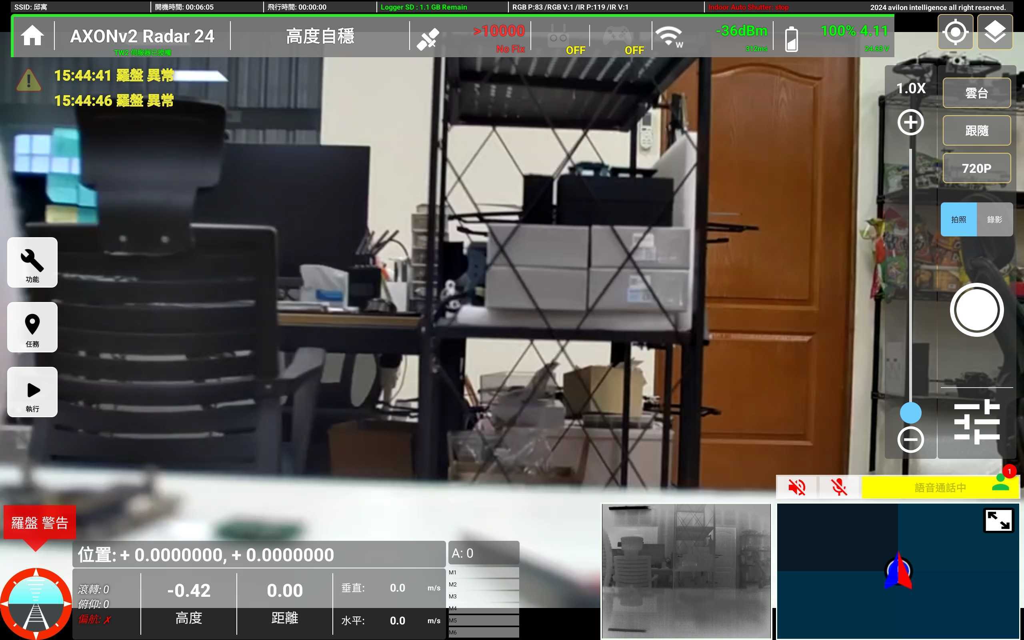Click the zoom out minus icon
1024x640 pixels.
(910, 439)
